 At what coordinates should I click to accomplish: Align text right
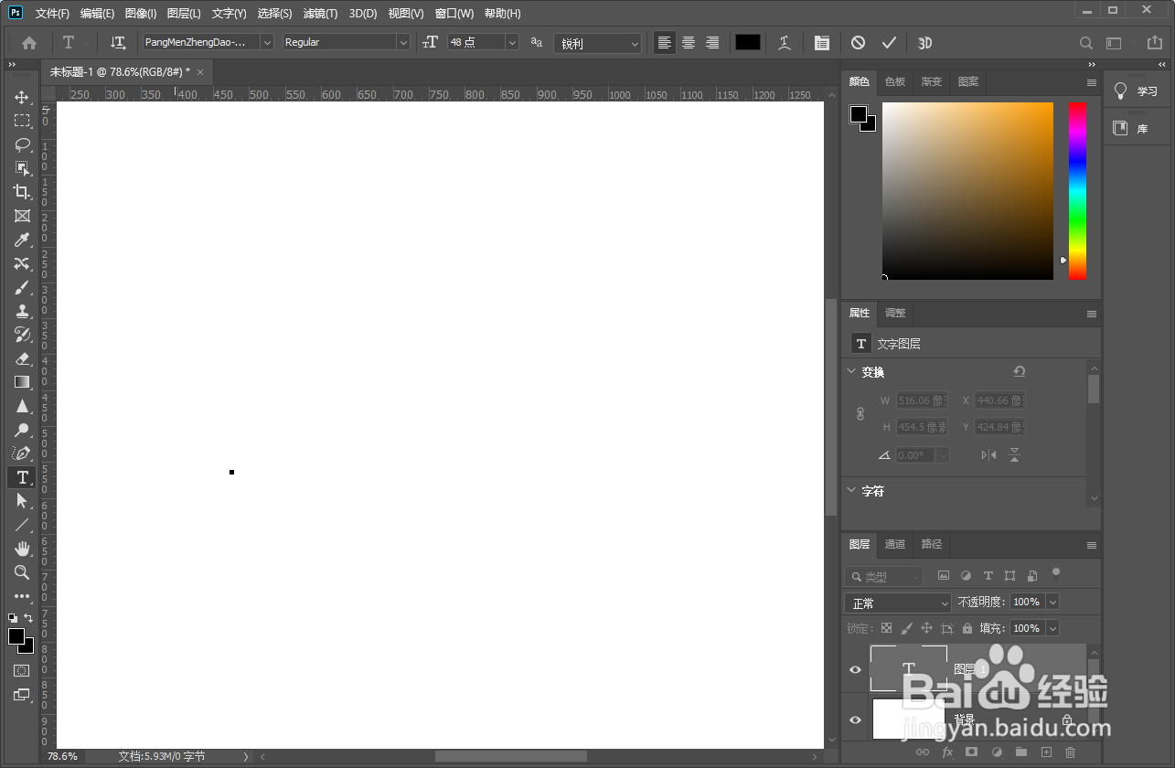(712, 43)
